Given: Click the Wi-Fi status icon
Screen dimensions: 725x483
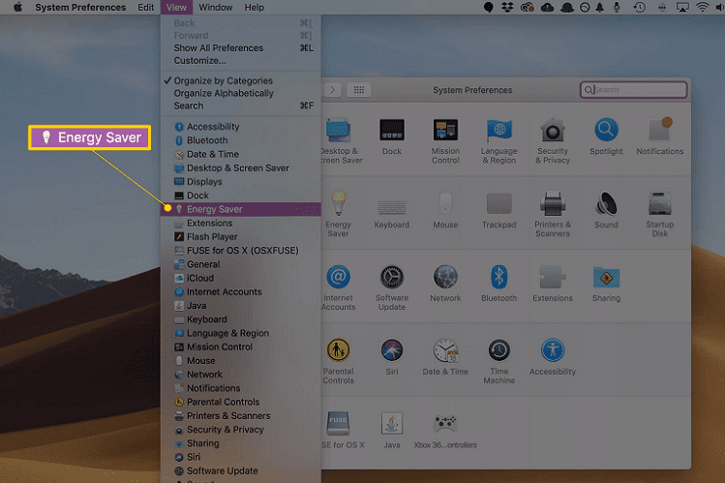Looking at the screenshot, I should pyautogui.click(x=703, y=8).
